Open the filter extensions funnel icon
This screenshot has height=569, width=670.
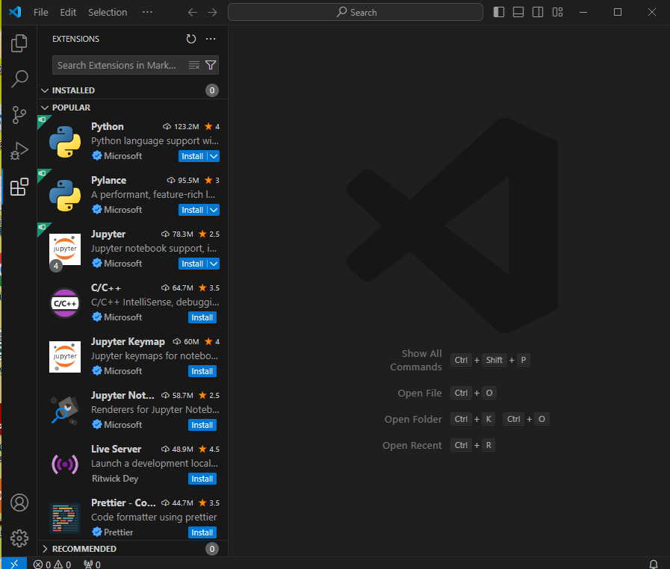tap(211, 65)
